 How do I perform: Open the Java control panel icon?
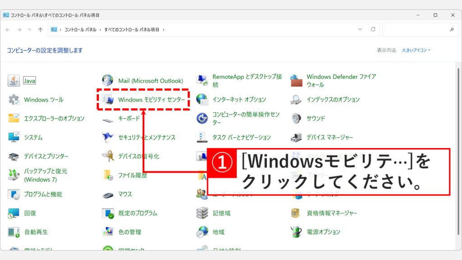coord(14,80)
